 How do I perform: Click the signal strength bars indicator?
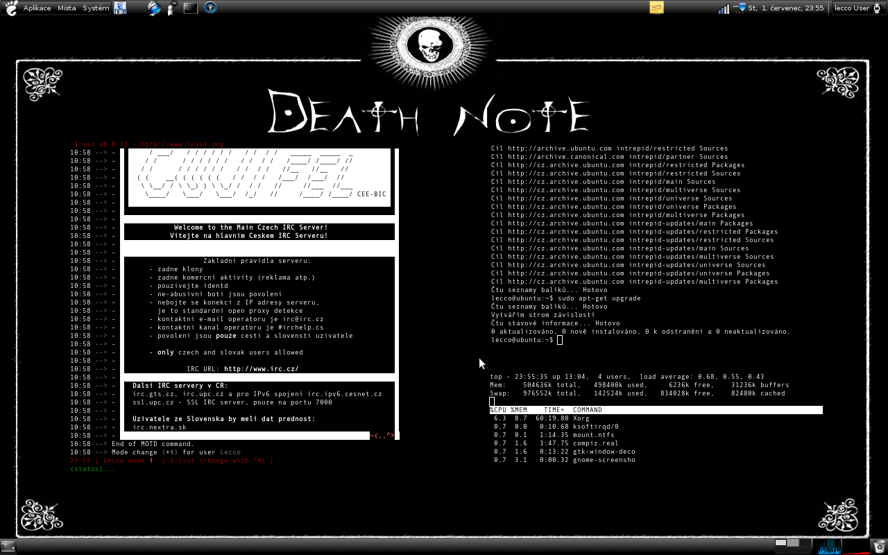point(724,8)
